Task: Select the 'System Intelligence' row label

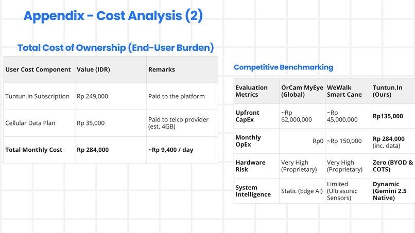Action: pyautogui.click(x=256, y=191)
